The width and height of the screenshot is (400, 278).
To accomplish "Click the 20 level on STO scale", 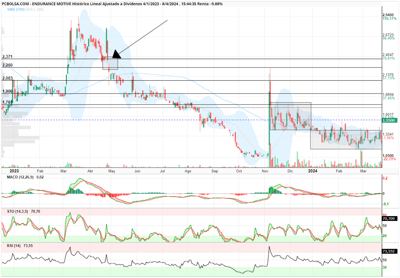I will pyautogui.click(x=385, y=236).
